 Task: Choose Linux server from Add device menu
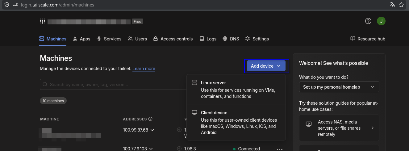[x=236, y=89]
